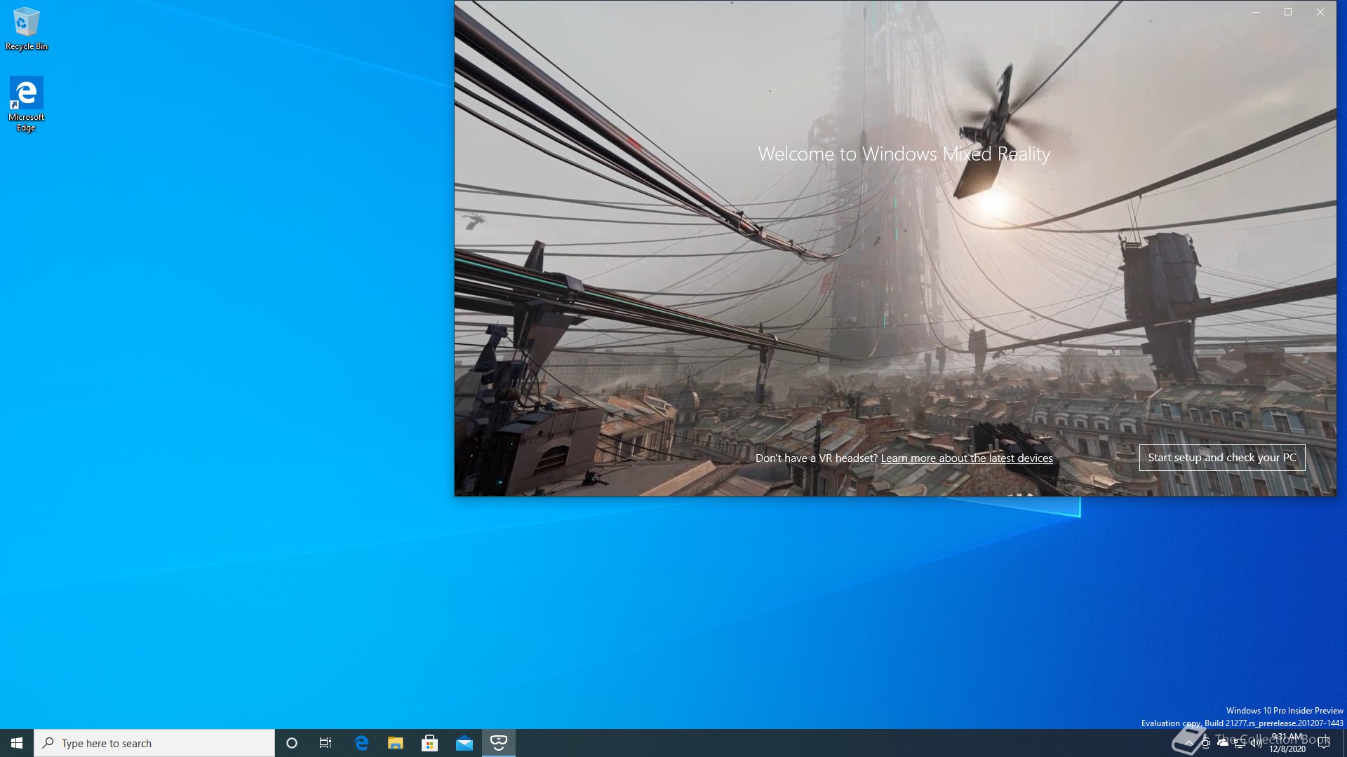Open Microsoft Store from the taskbar
The height and width of the screenshot is (757, 1347).
coord(430,743)
